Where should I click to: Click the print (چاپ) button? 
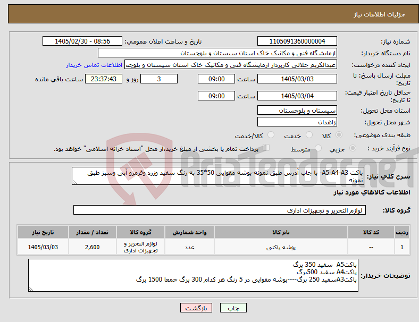point(233,308)
